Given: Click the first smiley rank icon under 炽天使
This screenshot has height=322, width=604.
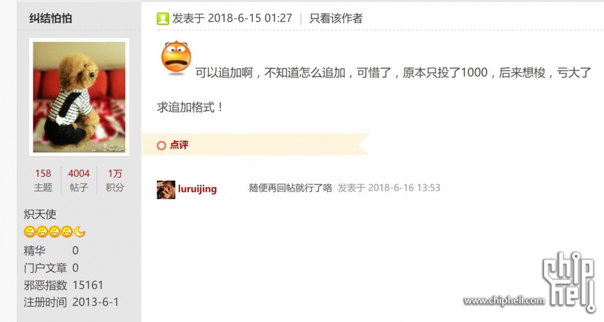Looking at the screenshot, I should [x=30, y=232].
